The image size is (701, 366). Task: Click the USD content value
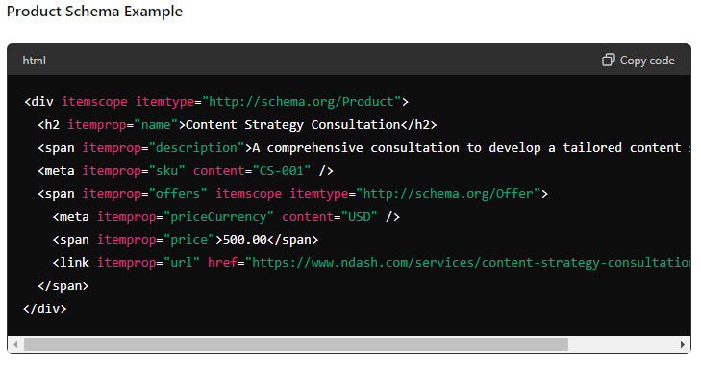coord(360,217)
